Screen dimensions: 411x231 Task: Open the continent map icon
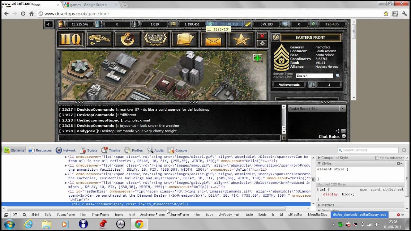tap(99, 39)
